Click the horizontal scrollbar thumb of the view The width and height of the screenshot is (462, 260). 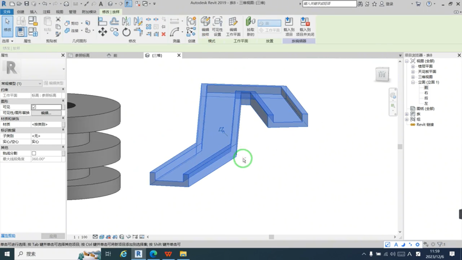click(x=271, y=237)
